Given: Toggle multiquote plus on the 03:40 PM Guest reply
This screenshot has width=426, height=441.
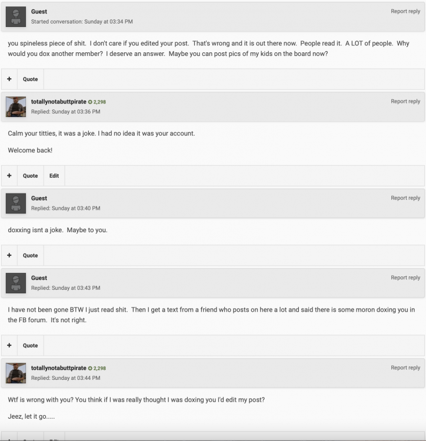Looking at the screenshot, I should tap(9, 256).
